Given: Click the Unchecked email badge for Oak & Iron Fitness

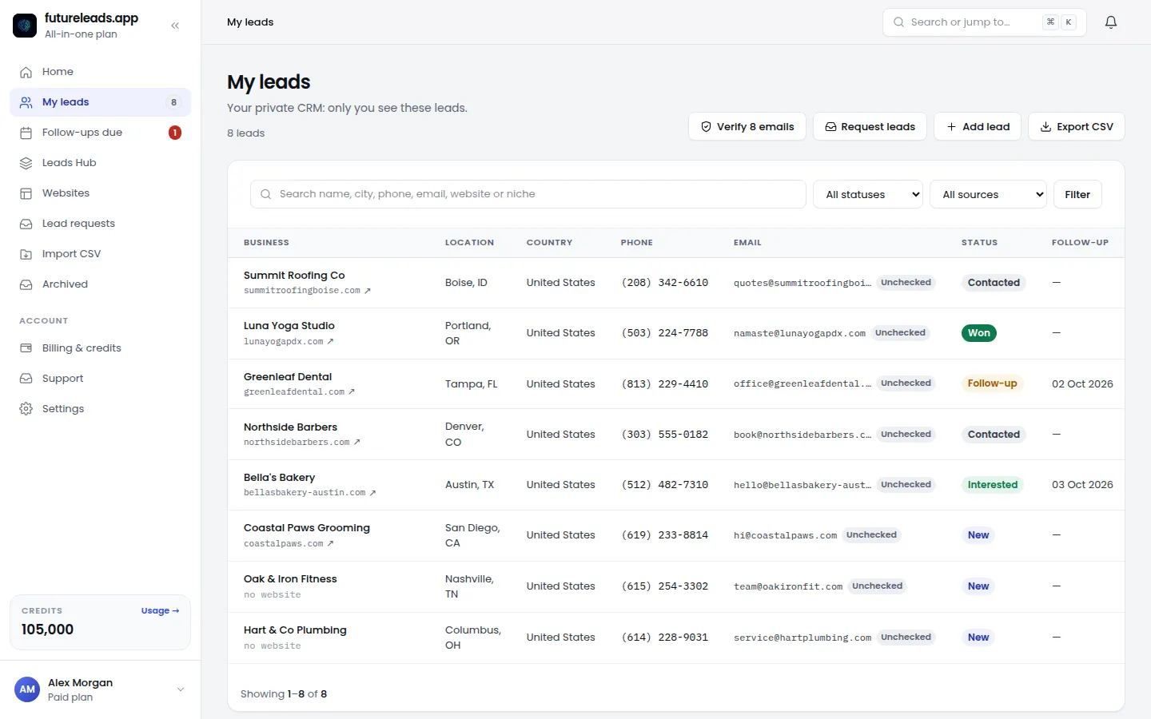Looking at the screenshot, I should tap(877, 586).
